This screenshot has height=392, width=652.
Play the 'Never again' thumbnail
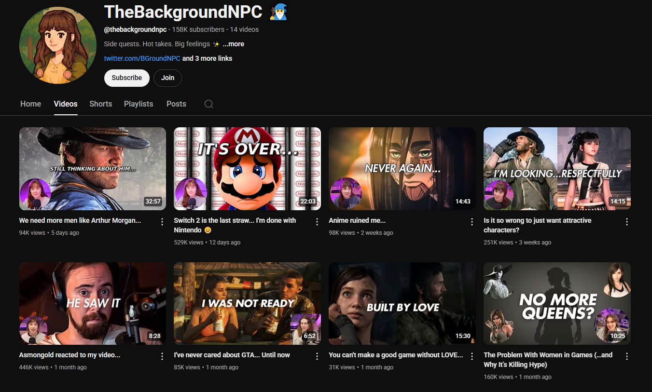pyautogui.click(x=402, y=169)
